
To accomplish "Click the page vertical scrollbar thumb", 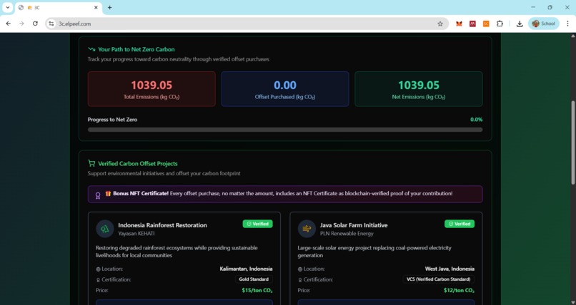I will pos(572,142).
